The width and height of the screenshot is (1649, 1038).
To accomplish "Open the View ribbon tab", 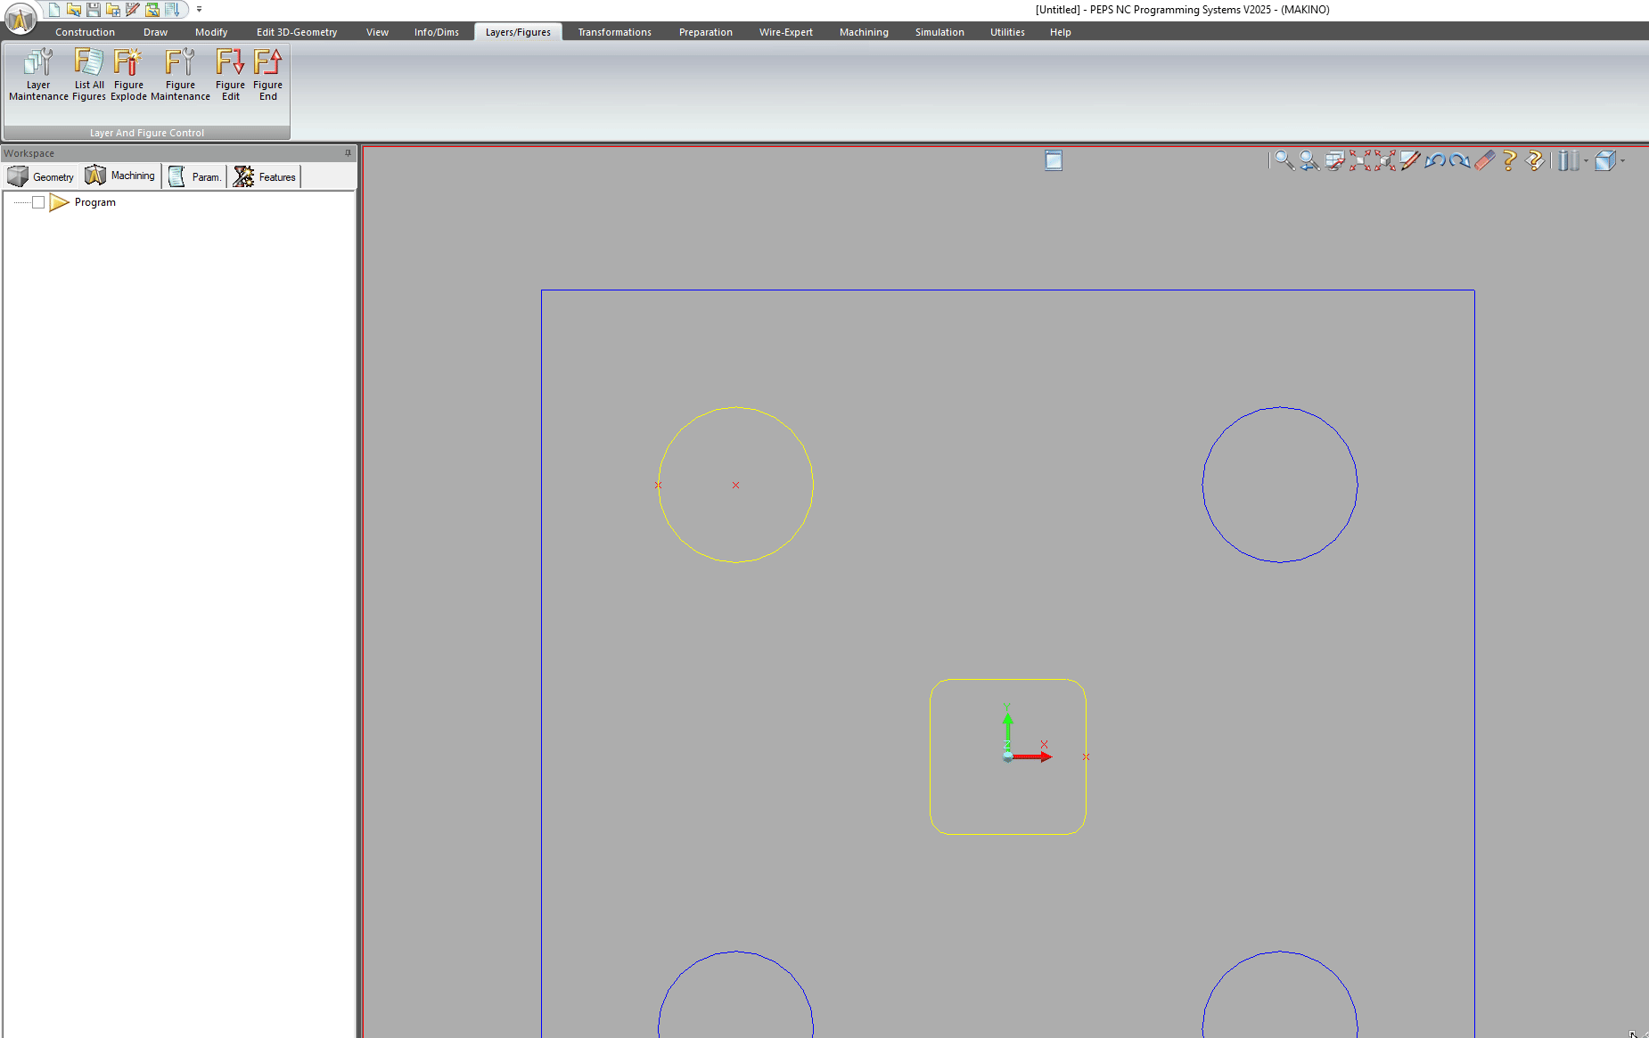I will tap(377, 32).
